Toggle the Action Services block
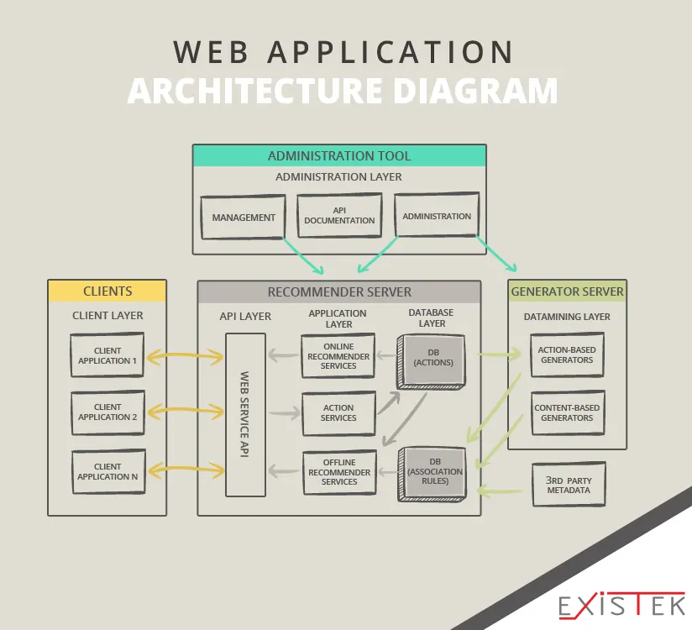 pyautogui.click(x=338, y=414)
